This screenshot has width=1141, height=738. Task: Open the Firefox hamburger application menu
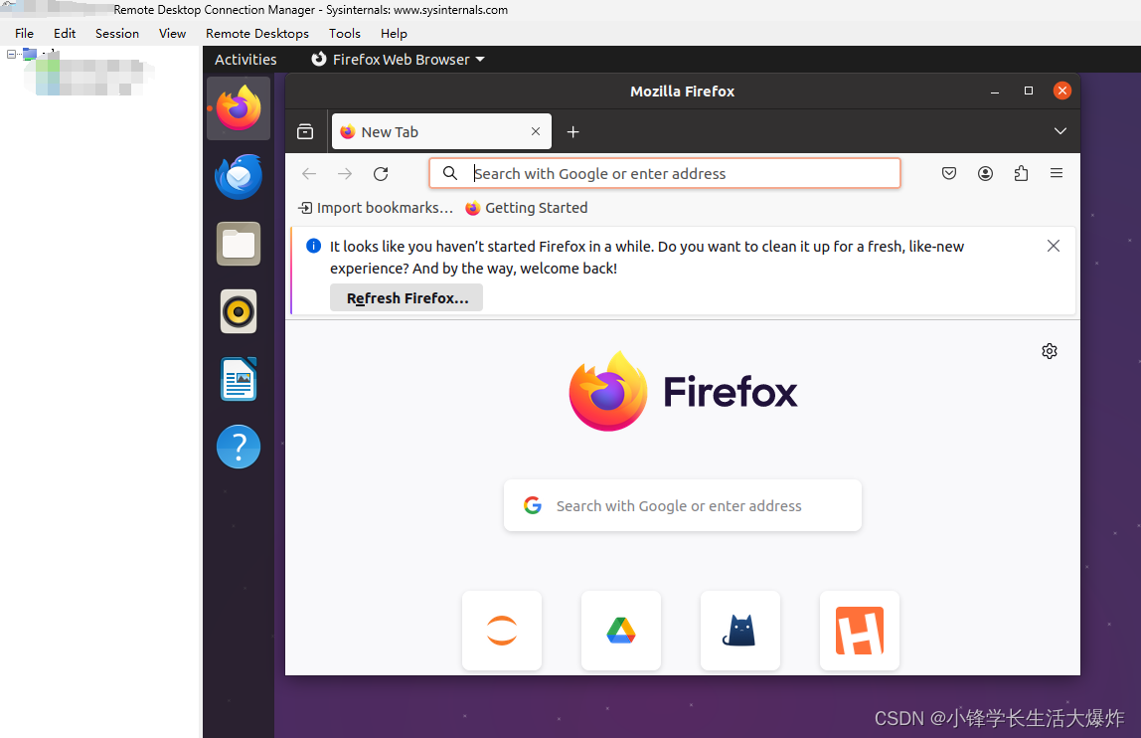[1057, 173]
